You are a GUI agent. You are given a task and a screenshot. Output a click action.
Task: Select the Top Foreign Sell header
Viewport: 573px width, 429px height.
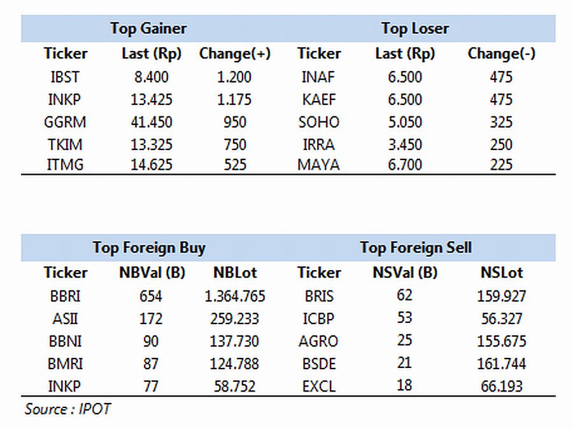pos(416,248)
